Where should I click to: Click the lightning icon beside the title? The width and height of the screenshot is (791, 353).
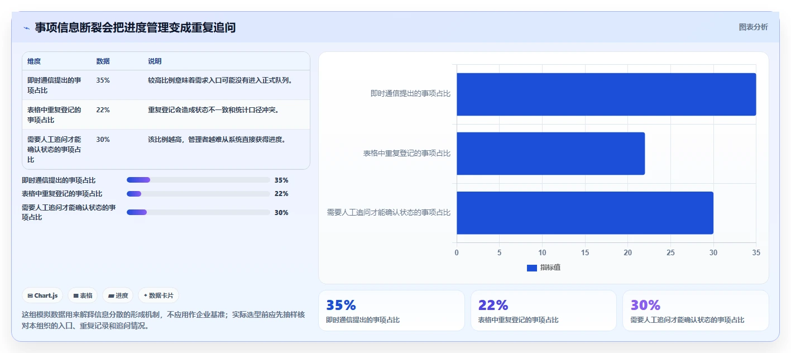[x=26, y=28]
